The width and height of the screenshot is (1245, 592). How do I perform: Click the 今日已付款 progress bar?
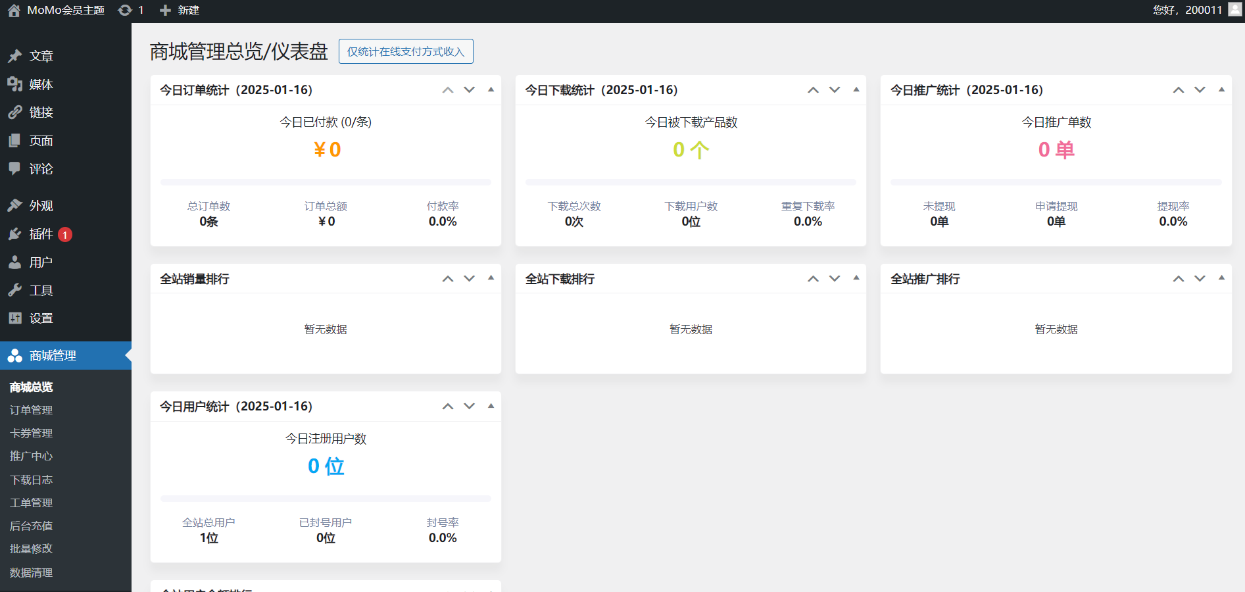[326, 182]
